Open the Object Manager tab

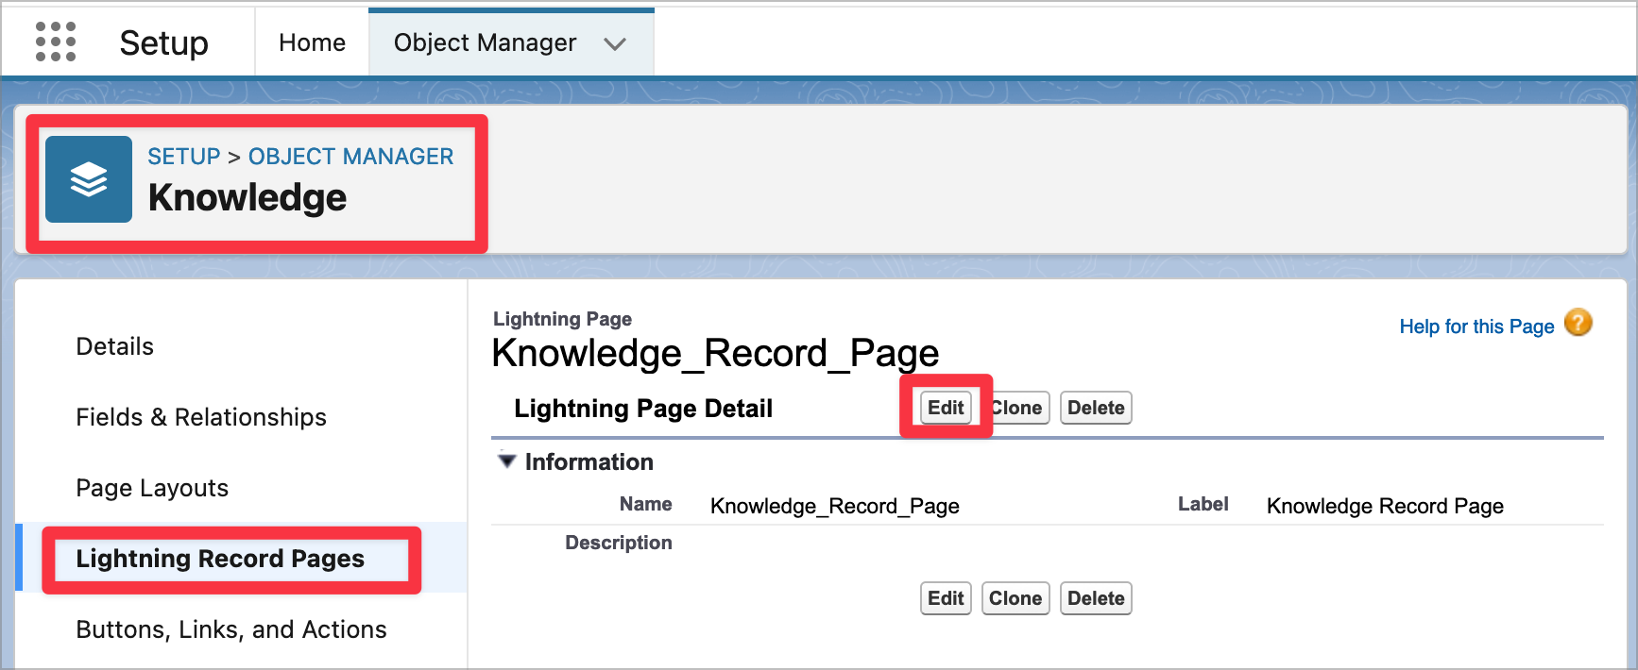click(485, 43)
